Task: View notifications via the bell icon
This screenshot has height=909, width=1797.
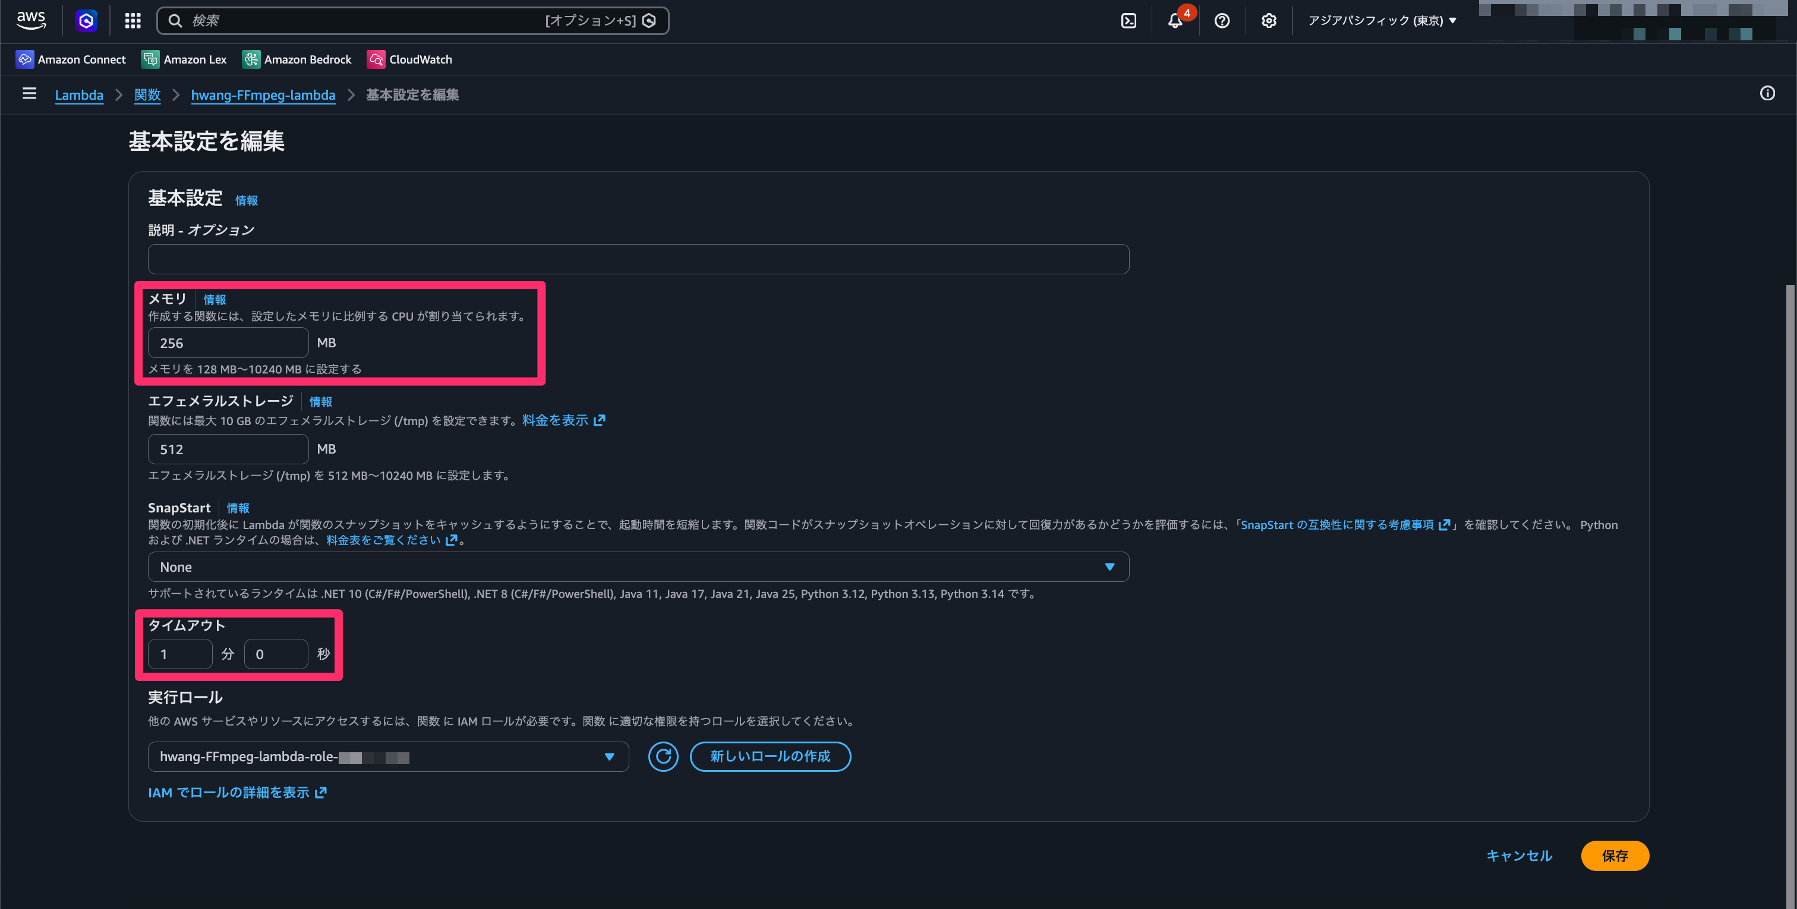Action: pos(1175,20)
